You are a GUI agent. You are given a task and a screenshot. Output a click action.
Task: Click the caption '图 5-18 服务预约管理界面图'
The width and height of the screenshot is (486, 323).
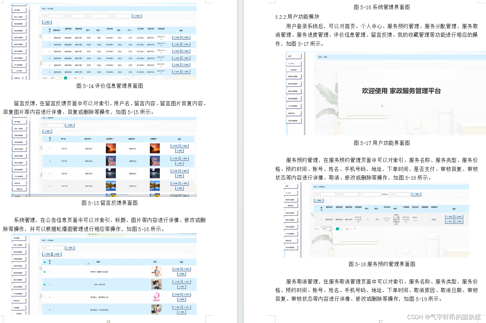click(382, 264)
